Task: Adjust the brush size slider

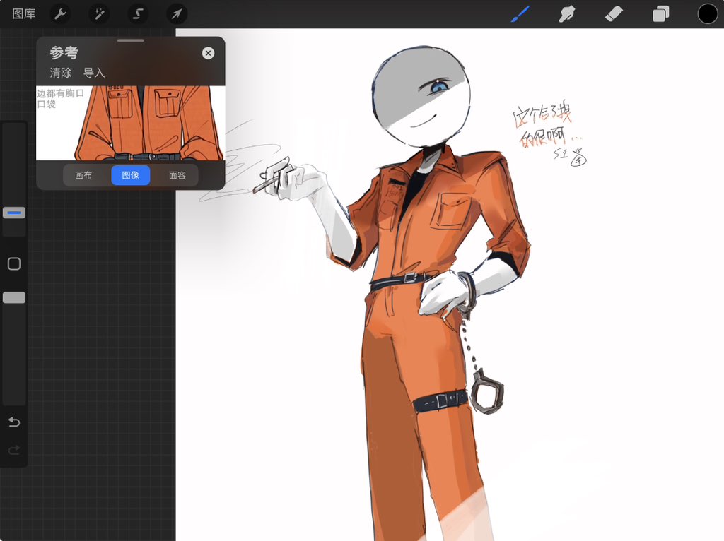Action: [x=14, y=212]
